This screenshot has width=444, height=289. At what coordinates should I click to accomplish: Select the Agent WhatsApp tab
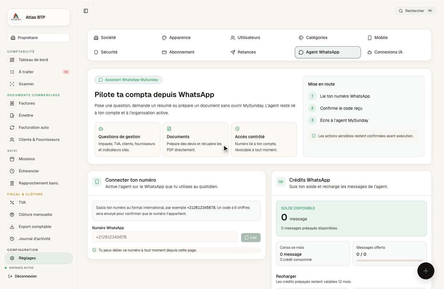328,52
